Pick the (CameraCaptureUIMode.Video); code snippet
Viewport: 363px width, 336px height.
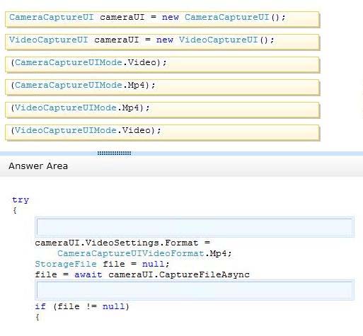[162, 64]
